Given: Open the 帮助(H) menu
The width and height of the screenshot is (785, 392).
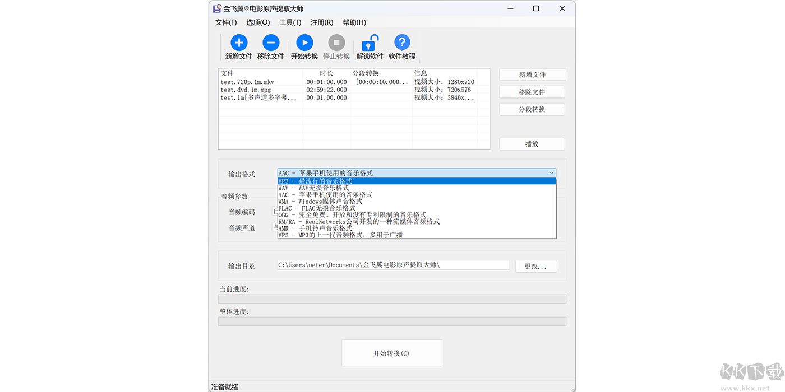Looking at the screenshot, I should pyautogui.click(x=354, y=22).
